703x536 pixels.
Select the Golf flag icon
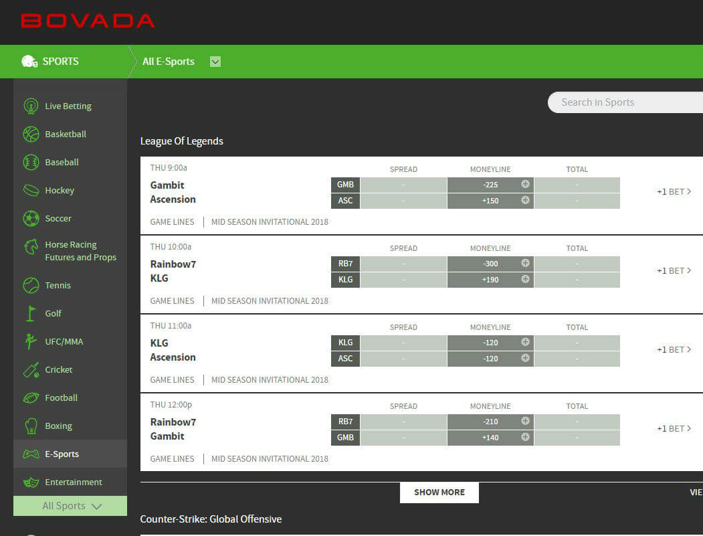(31, 313)
